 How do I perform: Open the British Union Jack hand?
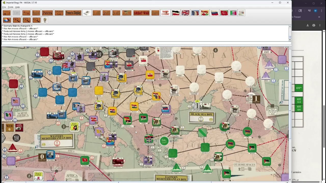click(x=185, y=13)
